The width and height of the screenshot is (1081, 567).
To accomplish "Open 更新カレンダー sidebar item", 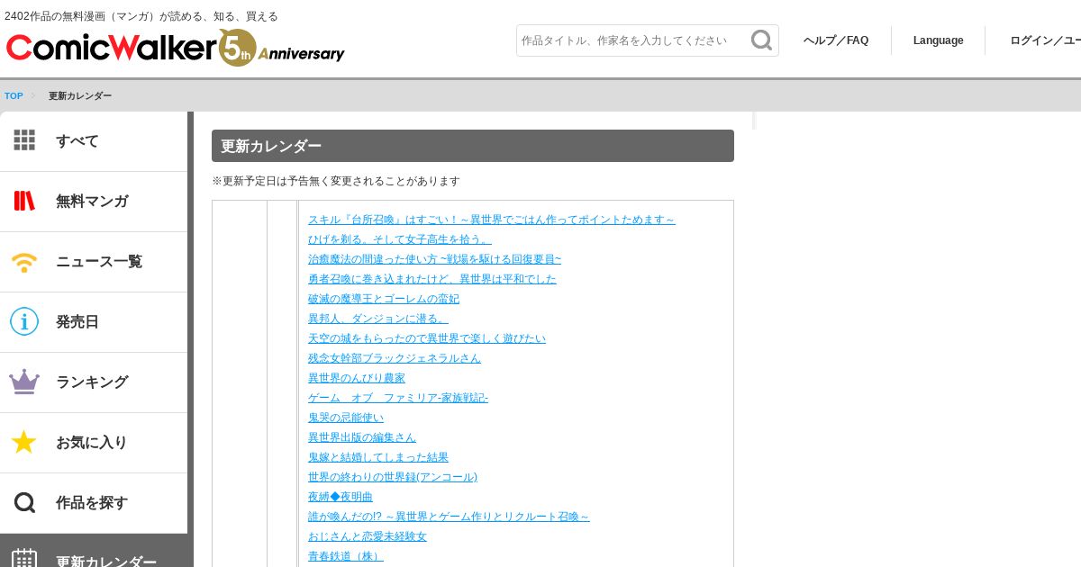I will click(x=94, y=551).
